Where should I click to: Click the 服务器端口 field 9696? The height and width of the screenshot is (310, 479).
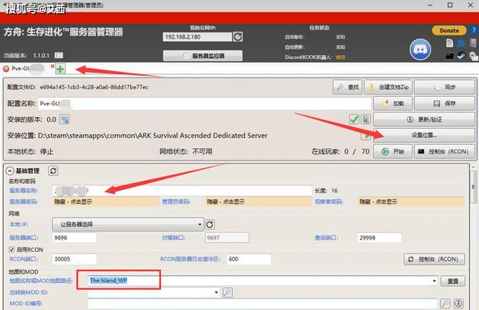coord(74,238)
